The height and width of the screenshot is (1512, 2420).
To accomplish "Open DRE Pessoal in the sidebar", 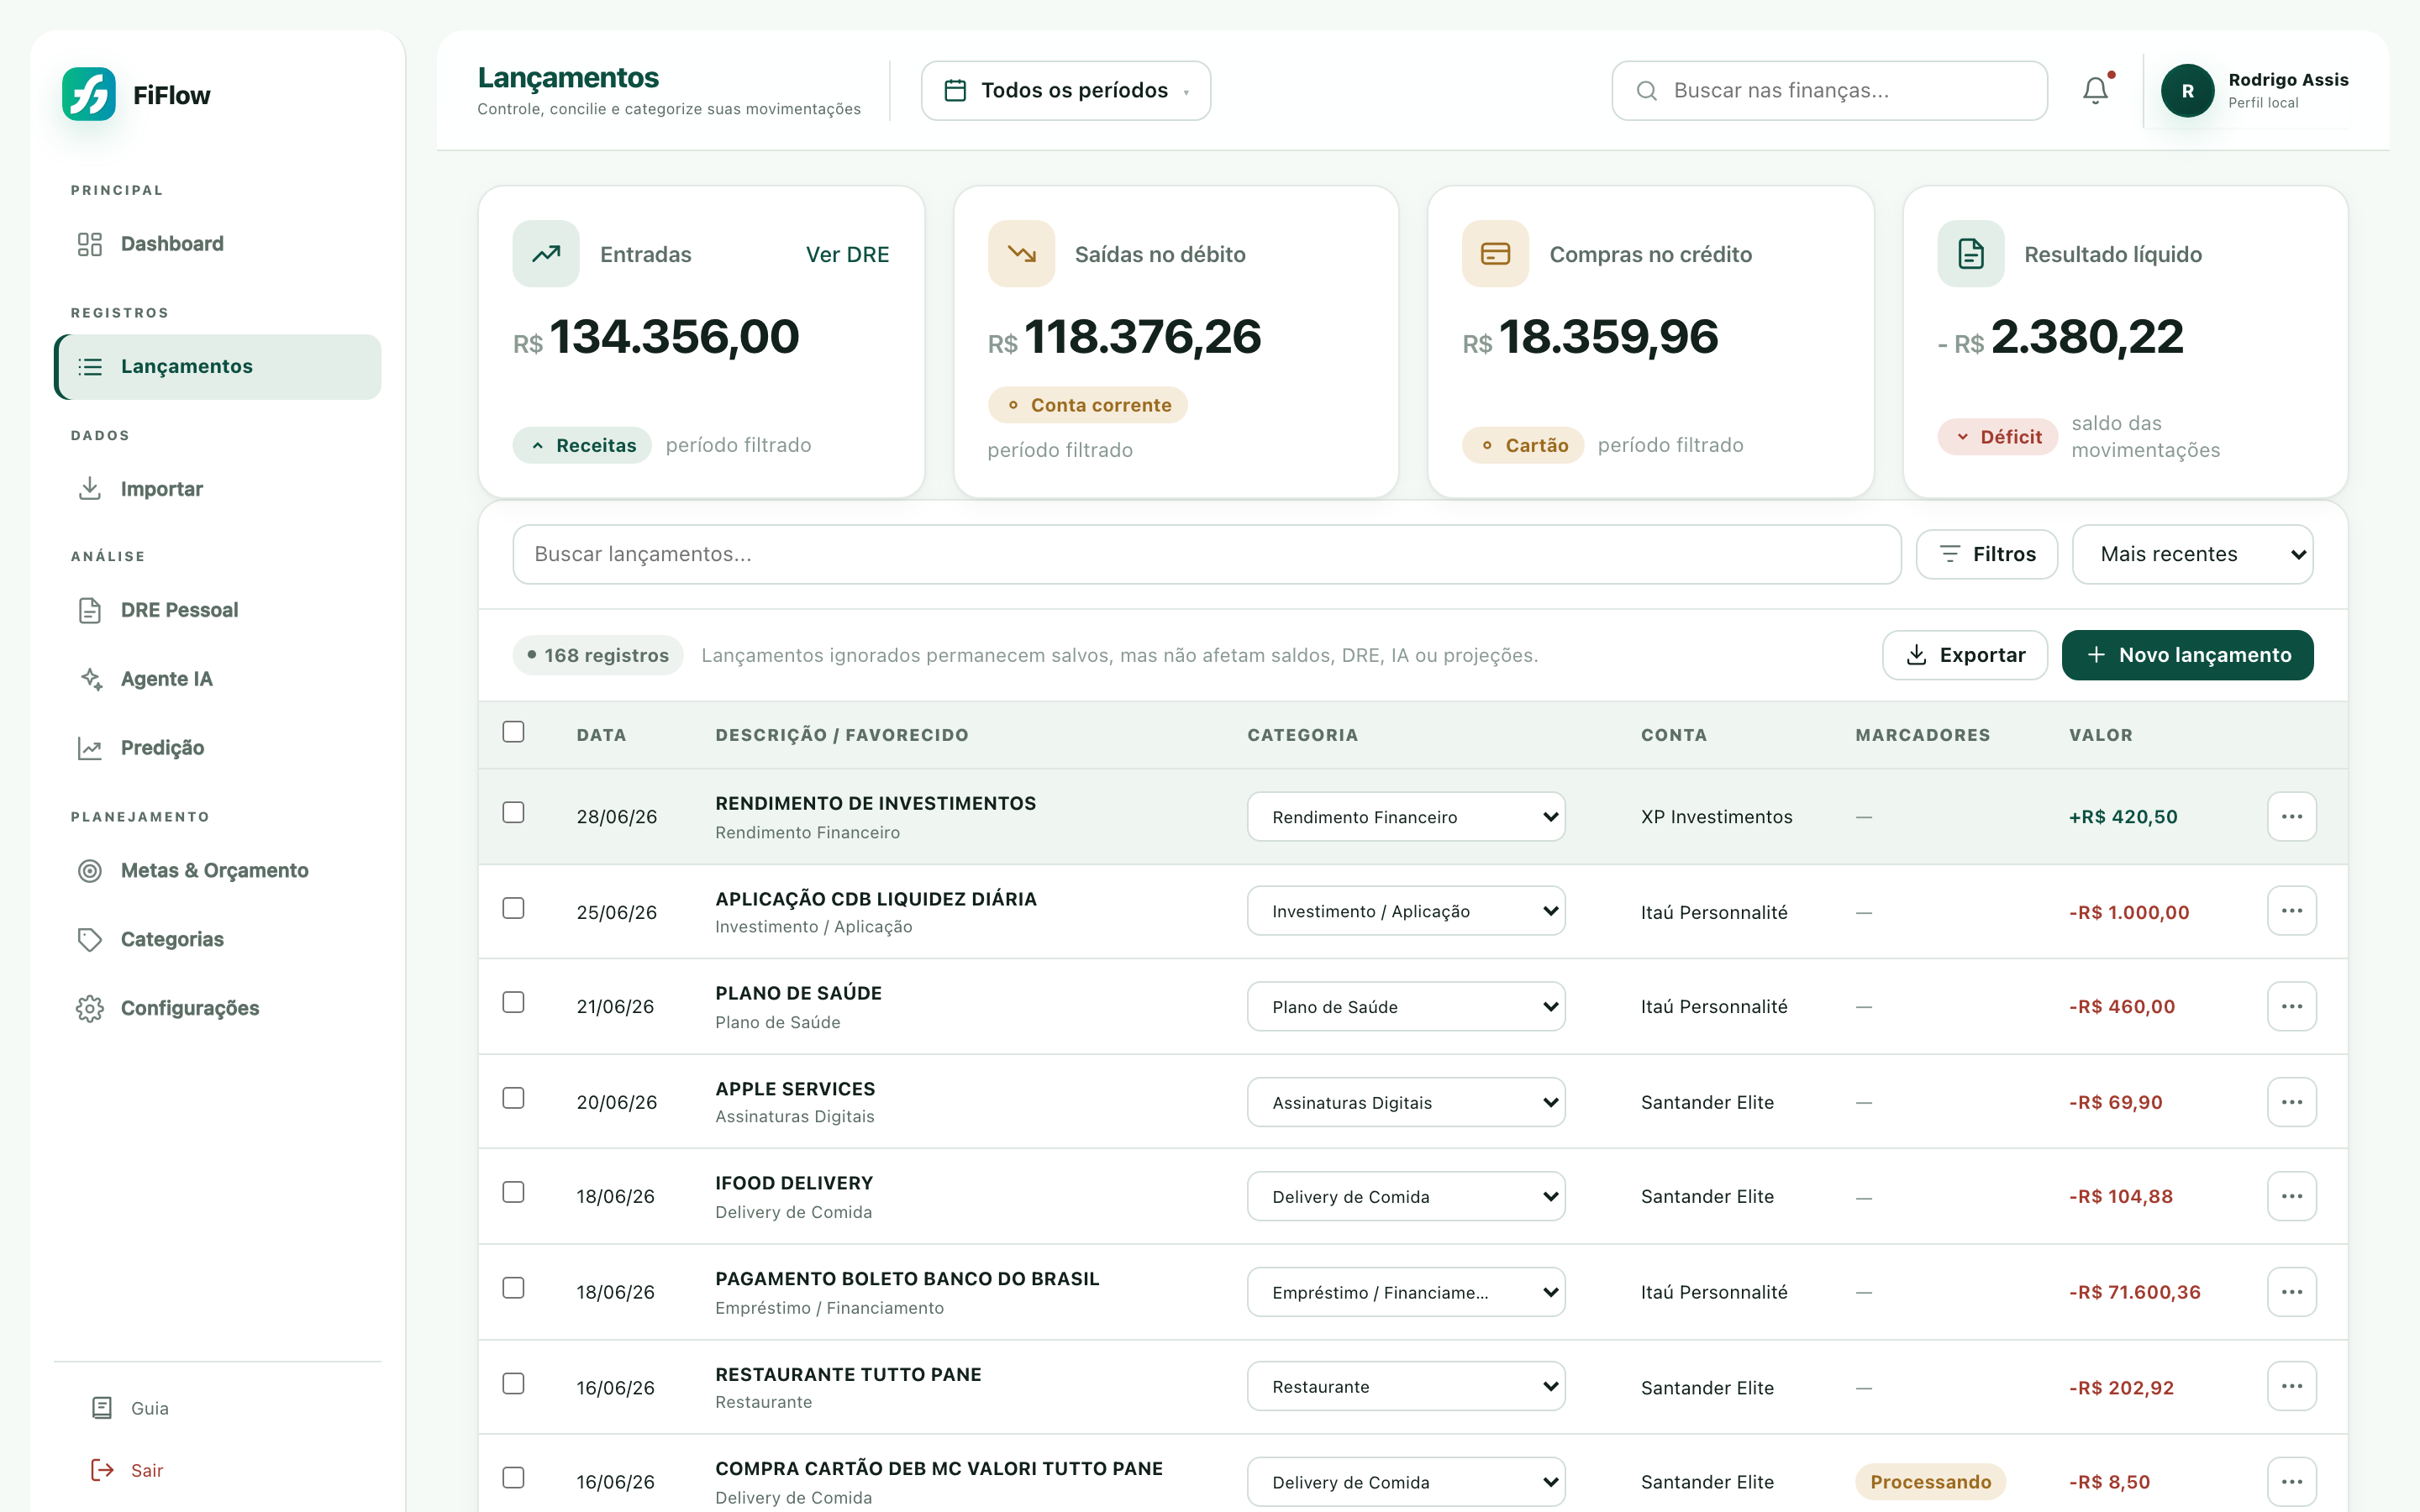I will pos(217,610).
